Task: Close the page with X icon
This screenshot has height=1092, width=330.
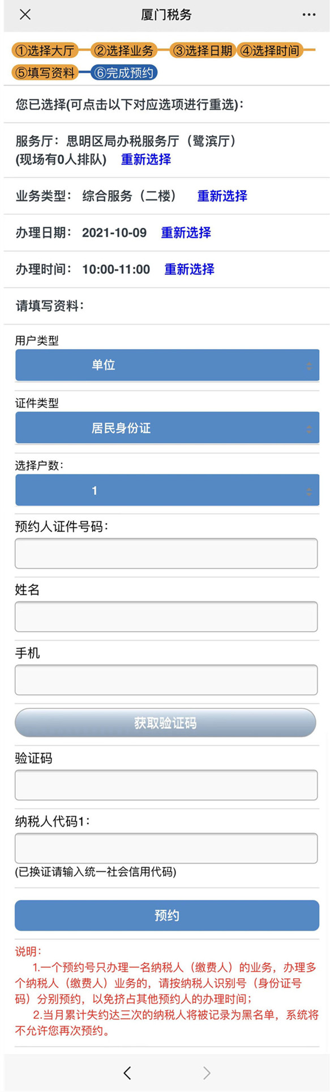Action: click(25, 15)
